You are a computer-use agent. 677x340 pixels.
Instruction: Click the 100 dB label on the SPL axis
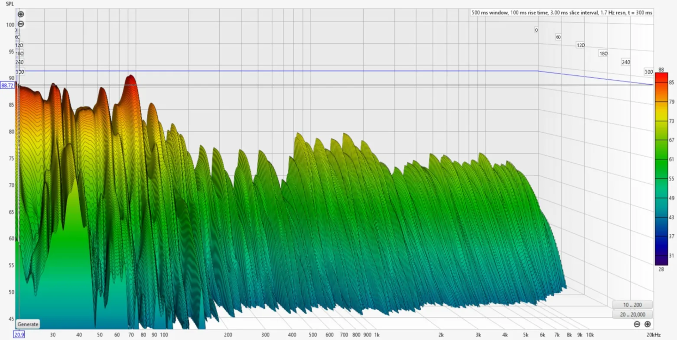coord(10,25)
